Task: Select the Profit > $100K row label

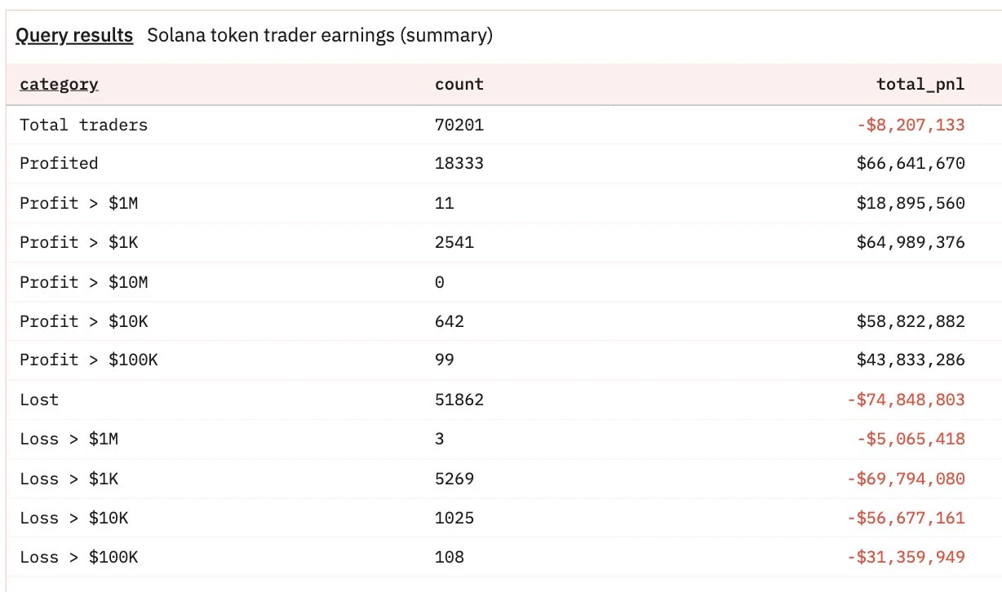Action: click(x=88, y=360)
